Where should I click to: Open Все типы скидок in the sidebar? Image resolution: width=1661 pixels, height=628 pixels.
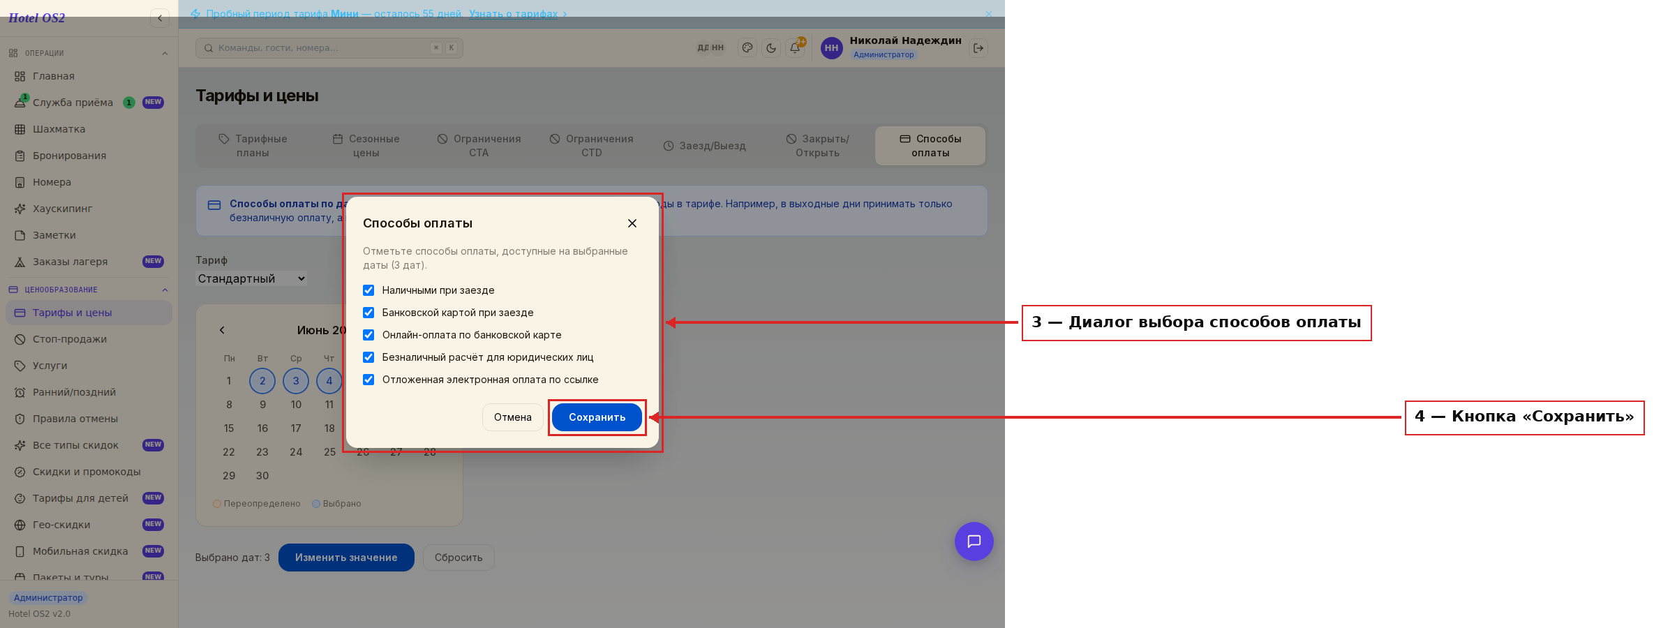pos(89,445)
